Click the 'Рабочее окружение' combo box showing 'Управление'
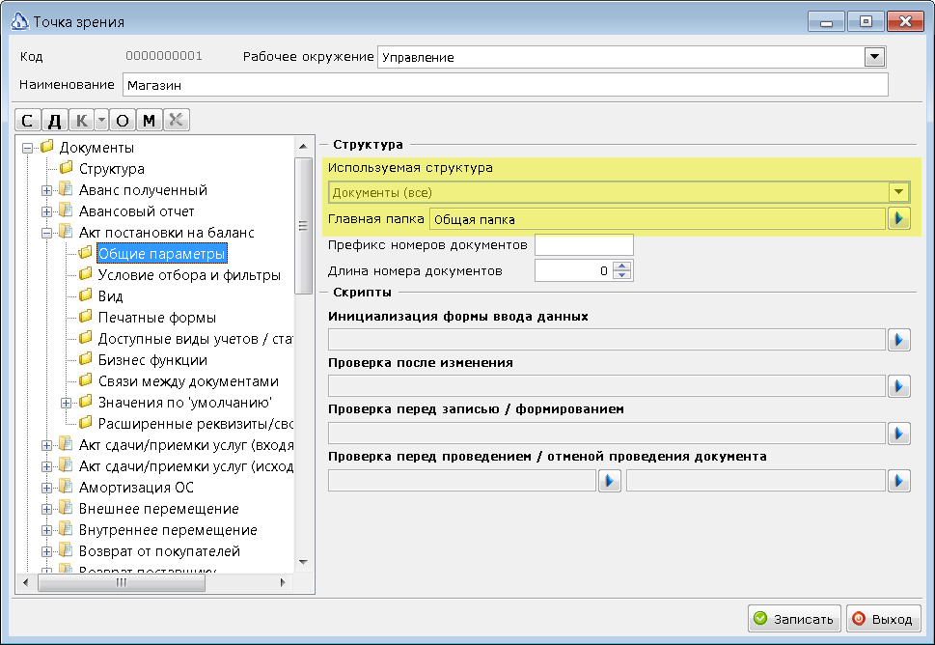The height and width of the screenshot is (645, 935). tap(631, 57)
